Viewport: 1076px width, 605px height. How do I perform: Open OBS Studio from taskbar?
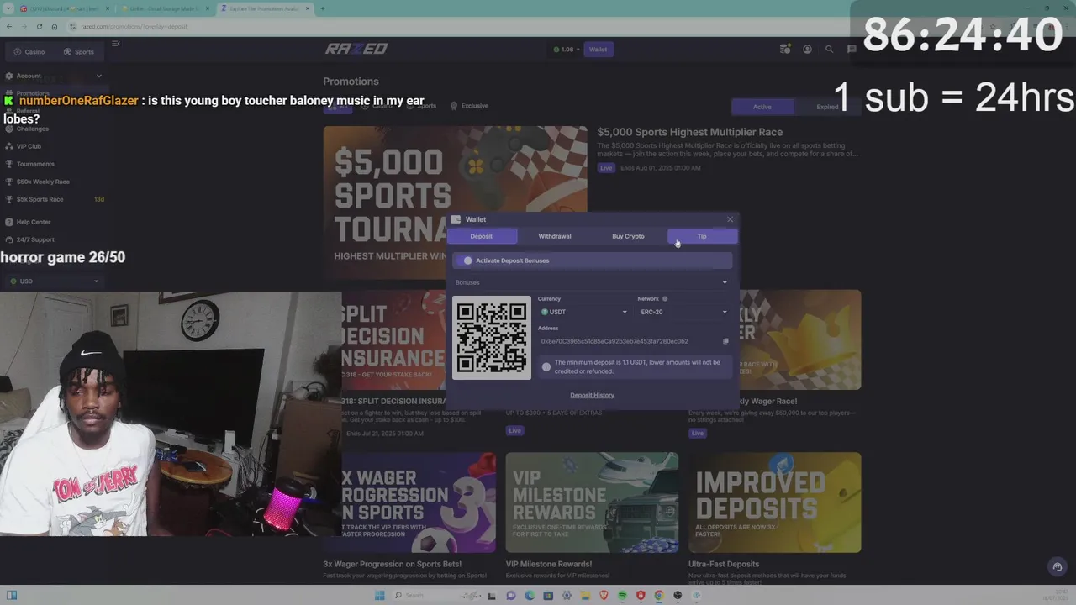(678, 596)
